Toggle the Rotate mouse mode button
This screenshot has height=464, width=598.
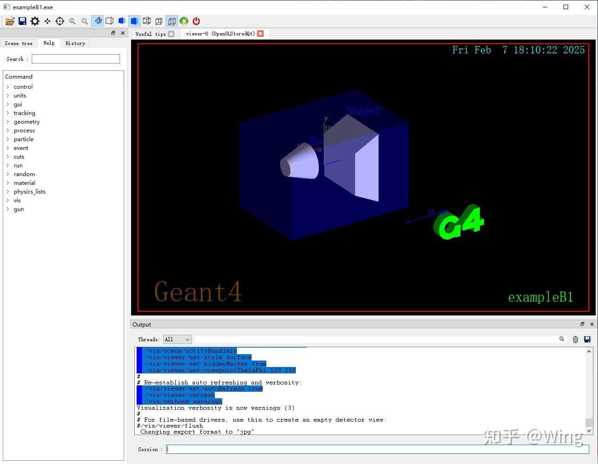(97, 21)
